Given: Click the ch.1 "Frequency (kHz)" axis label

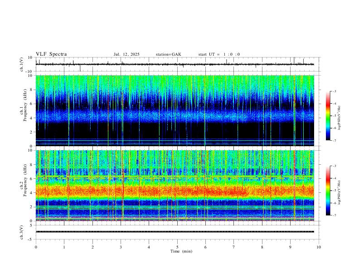Looking at the screenshot, I should 26,105.
